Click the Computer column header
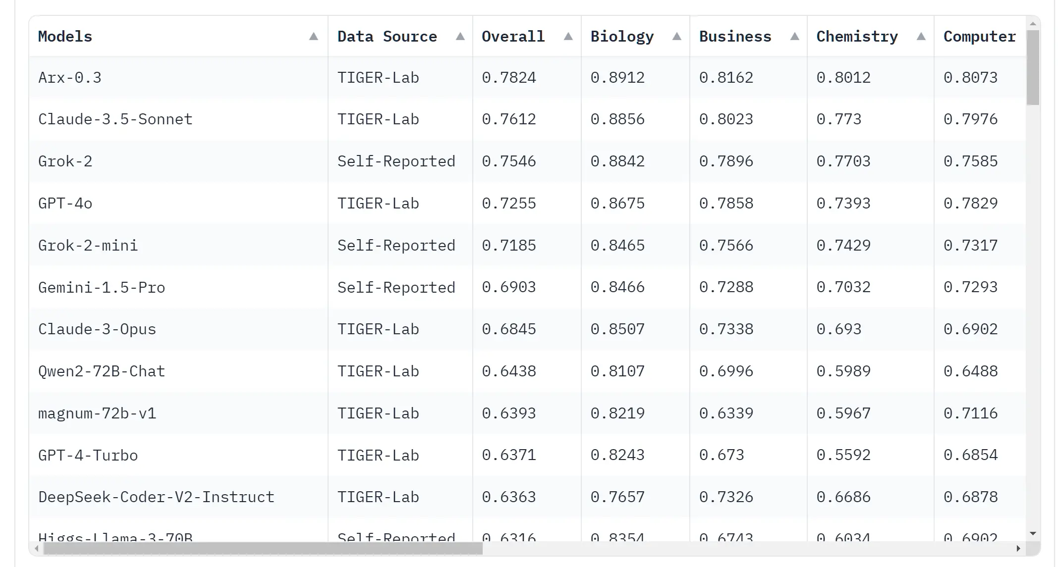This screenshot has height=567, width=1058. click(980, 36)
